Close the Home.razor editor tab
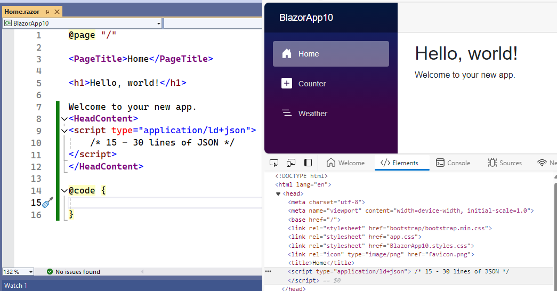Screen dimensions: 557x291 (x=57, y=12)
